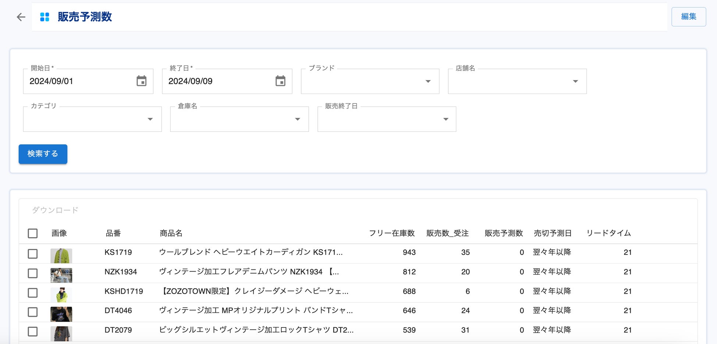
Task: Expand the 店舗名 dropdown
Action: (x=575, y=82)
